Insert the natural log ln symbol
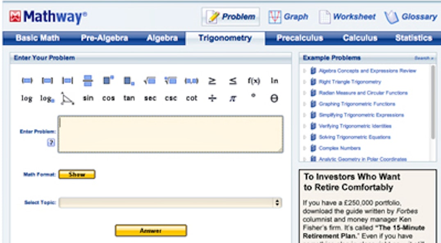The image size is (441, 243). click(274, 81)
